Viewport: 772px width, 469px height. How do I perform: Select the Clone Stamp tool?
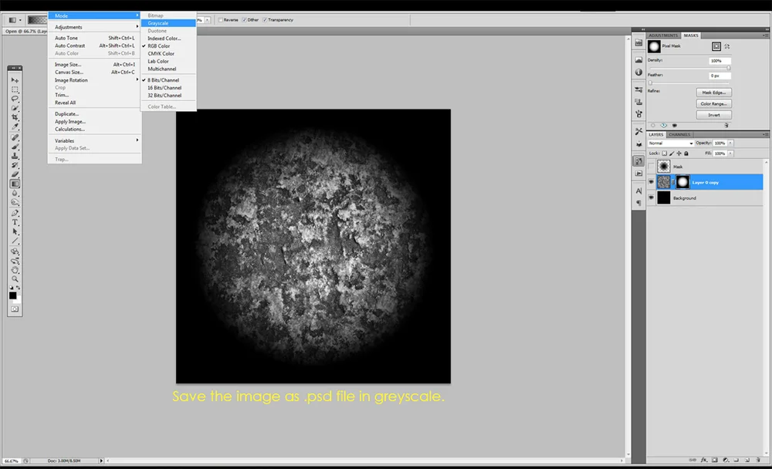[15, 156]
